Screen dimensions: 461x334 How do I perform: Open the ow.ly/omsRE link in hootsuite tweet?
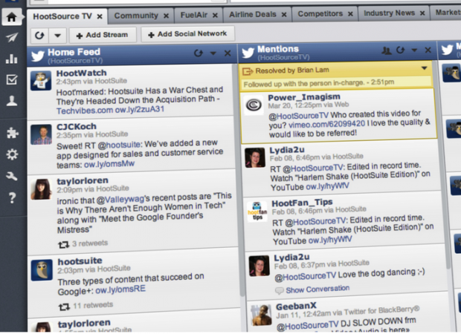click(120, 289)
